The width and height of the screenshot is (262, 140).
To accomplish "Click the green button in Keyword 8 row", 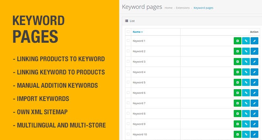I will click(x=237, y=113).
